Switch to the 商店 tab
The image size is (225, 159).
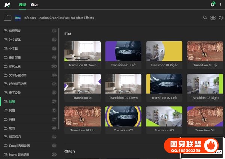click(x=34, y=4)
